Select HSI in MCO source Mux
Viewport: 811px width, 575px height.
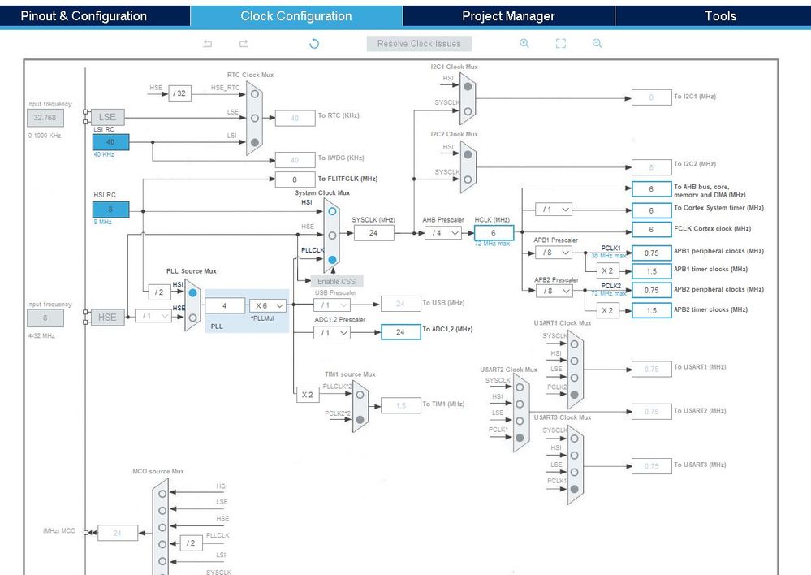162,494
